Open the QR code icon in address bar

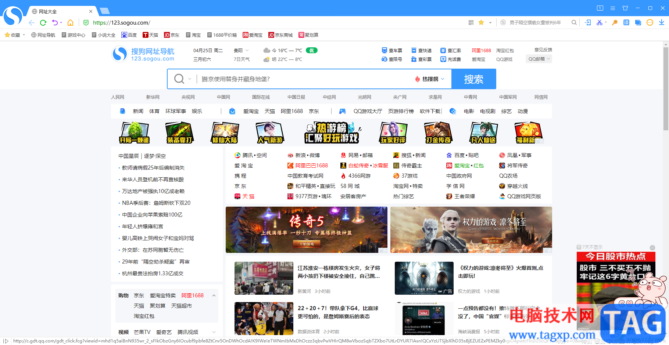click(471, 23)
